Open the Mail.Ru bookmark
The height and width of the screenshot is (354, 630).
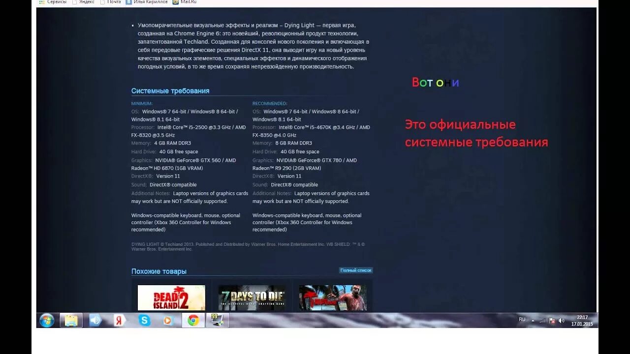click(185, 2)
